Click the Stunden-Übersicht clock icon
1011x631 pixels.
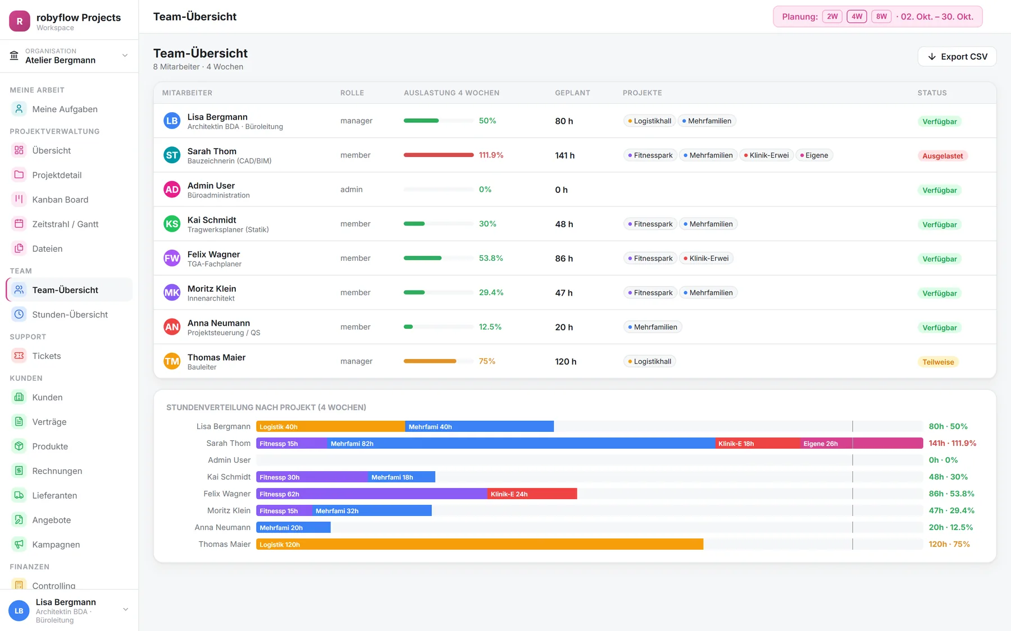click(19, 315)
